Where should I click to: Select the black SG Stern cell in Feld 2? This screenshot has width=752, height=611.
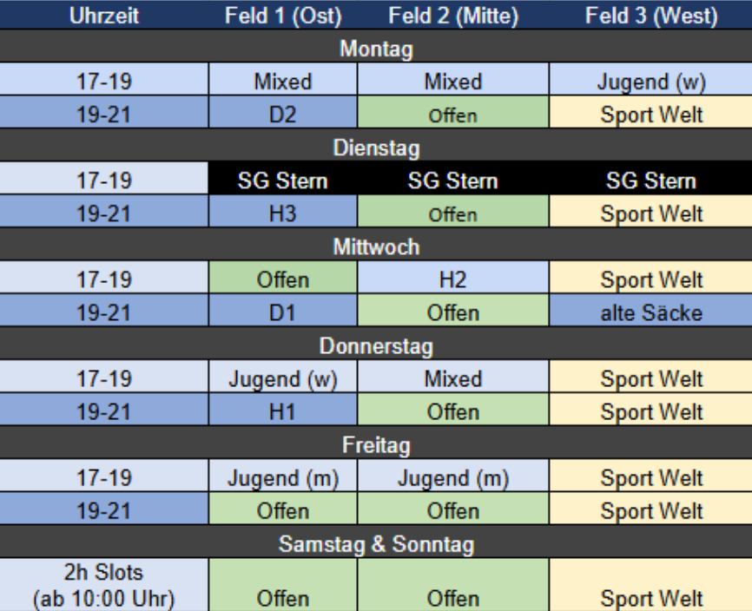(452, 181)
